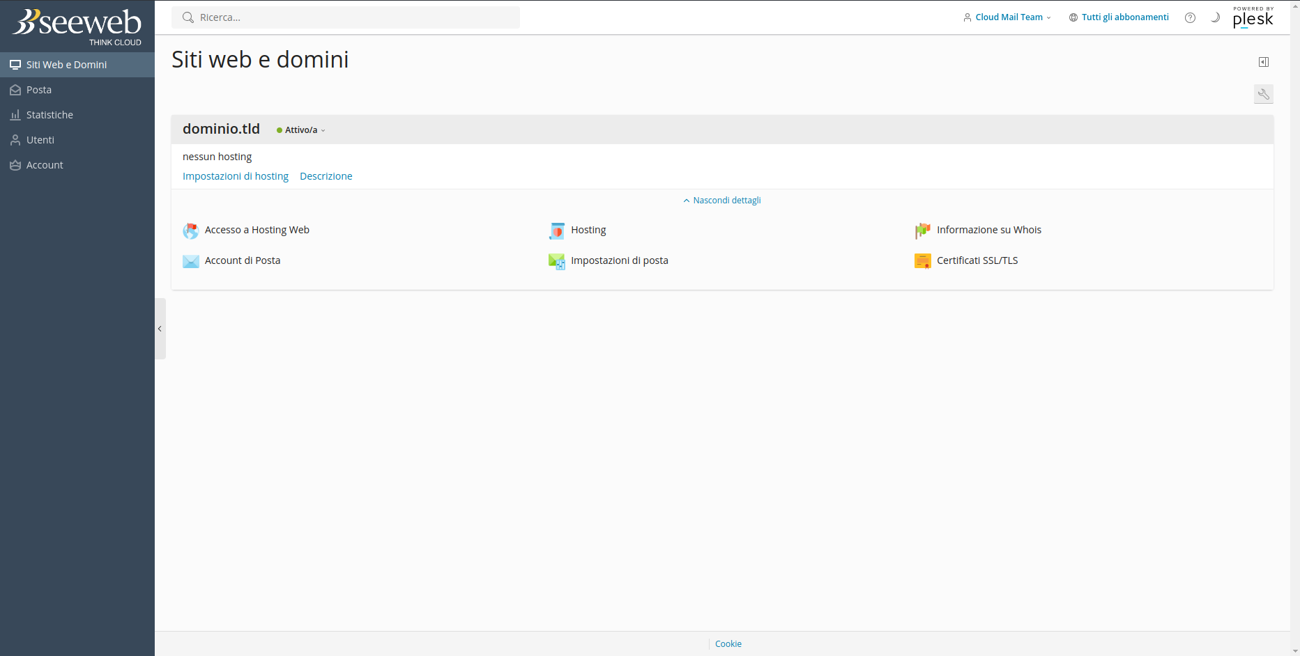Toggle the right side panel view

point(1263,62)
